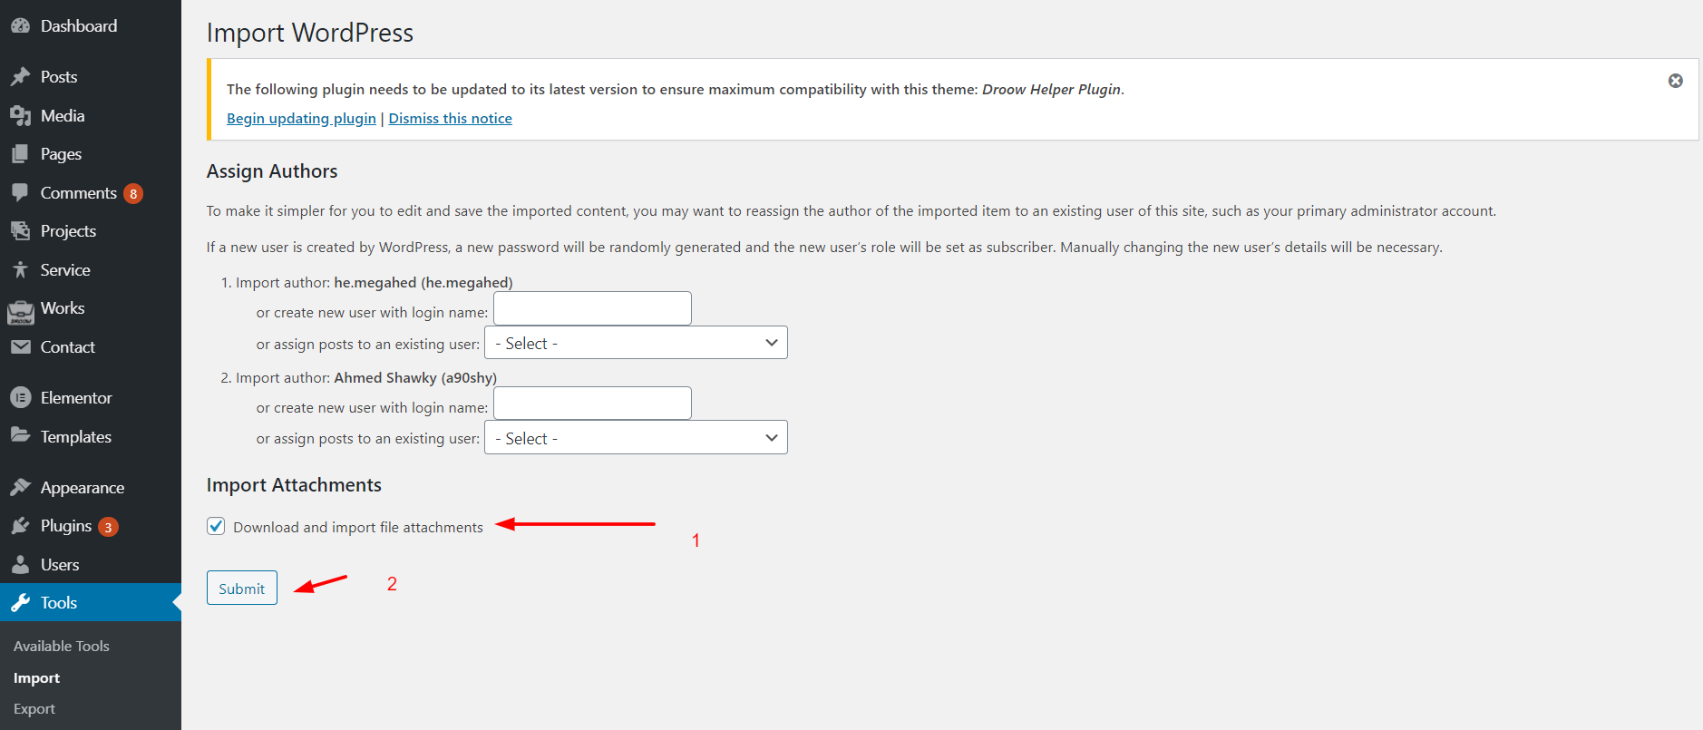Image resolution: width=1703 pixels, height=730 pixels.
Task: Click the Comments speech bubble icon
Action: [20, 192]
